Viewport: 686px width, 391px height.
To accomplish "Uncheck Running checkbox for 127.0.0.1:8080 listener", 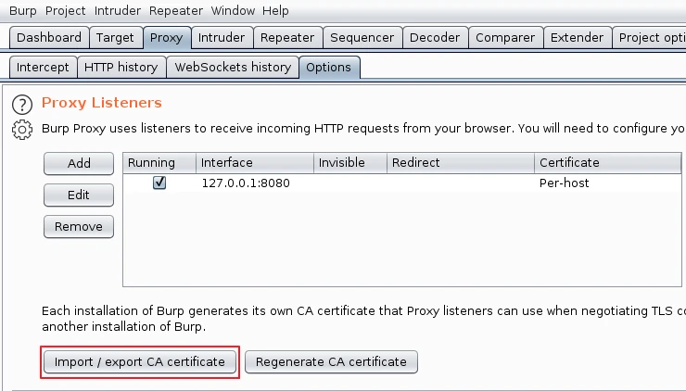I will tap(159, 183).
